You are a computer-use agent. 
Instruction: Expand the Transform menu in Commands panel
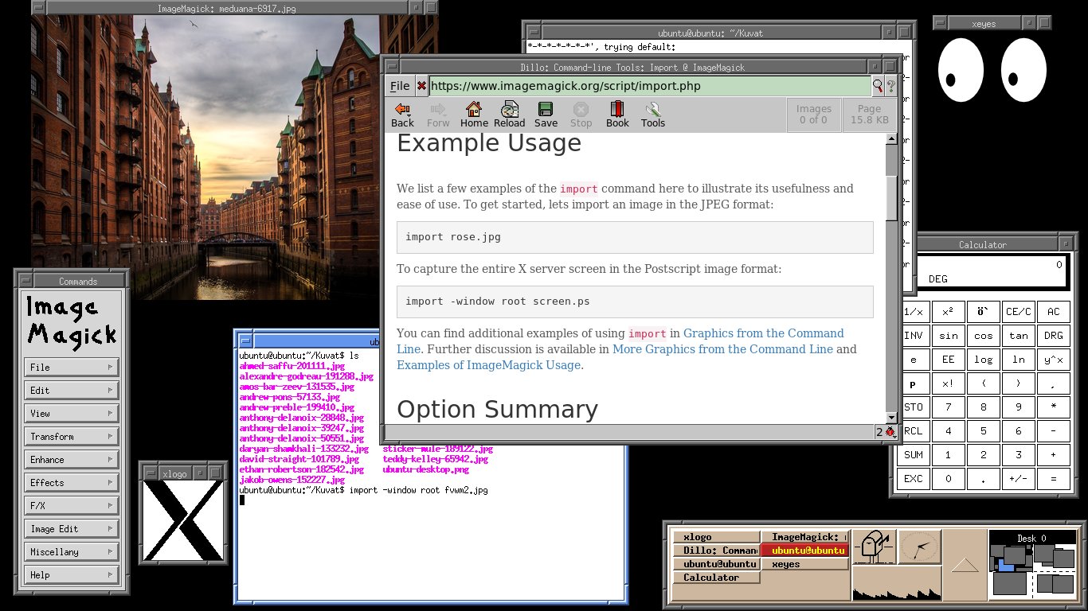click(72, 436)
